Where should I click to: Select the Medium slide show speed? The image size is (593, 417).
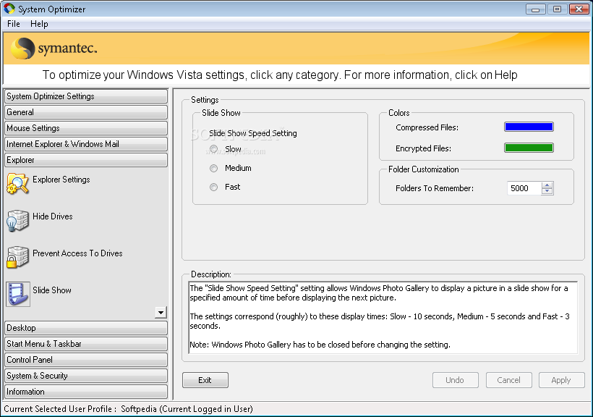tap(213, 168)
